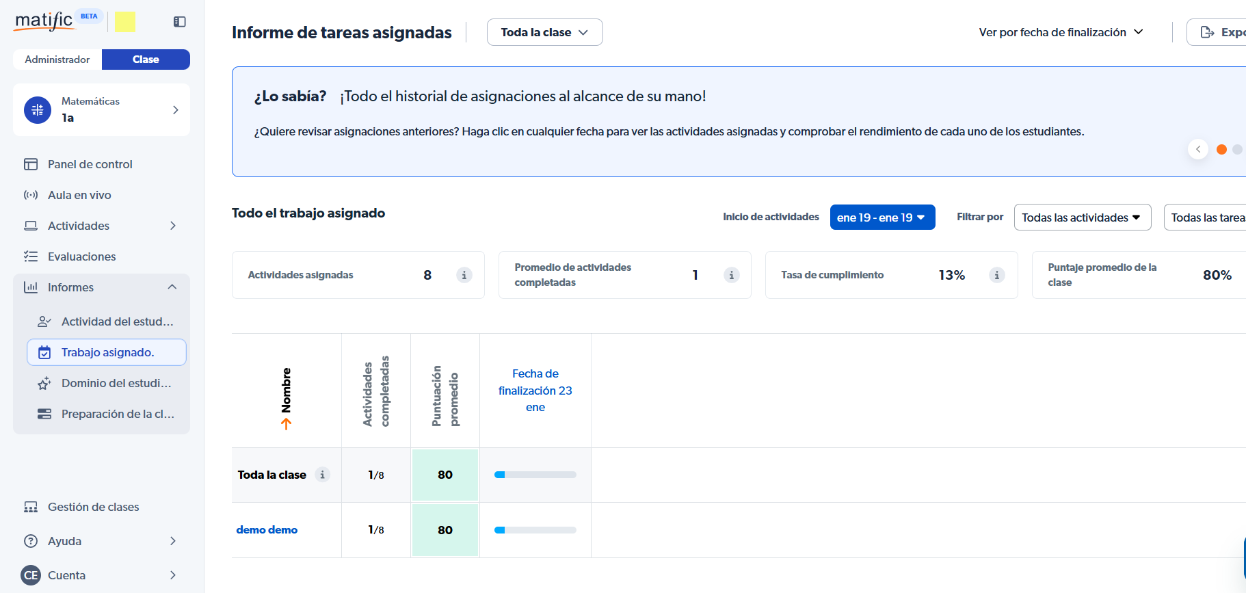Select the Clase mode toggle
1246x593 pixels.
pyautogui.click(x=146, y=60)
